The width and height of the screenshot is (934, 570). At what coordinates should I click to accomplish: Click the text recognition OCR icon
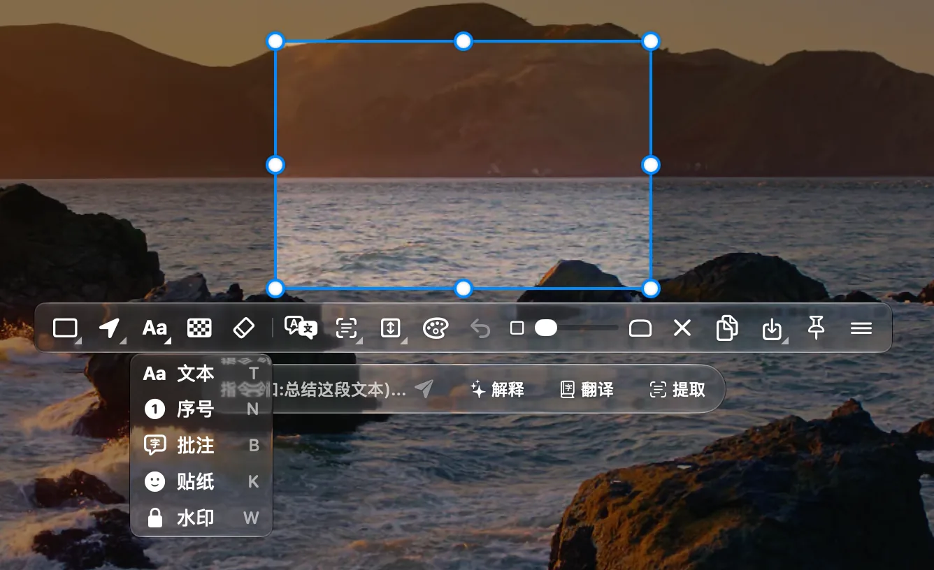point(346,328)
